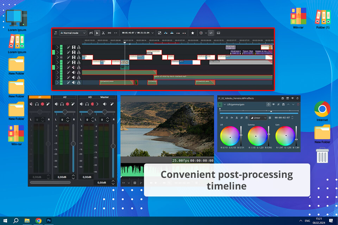
Task: Click the Gamma color wheel
Action: tap(257, 136)
